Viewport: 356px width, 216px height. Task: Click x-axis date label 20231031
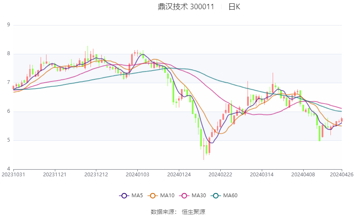click(13, 175)
